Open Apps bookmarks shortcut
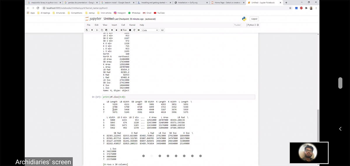Image resolution: width=350 pixels, height=166 pixels. point(31,13)
